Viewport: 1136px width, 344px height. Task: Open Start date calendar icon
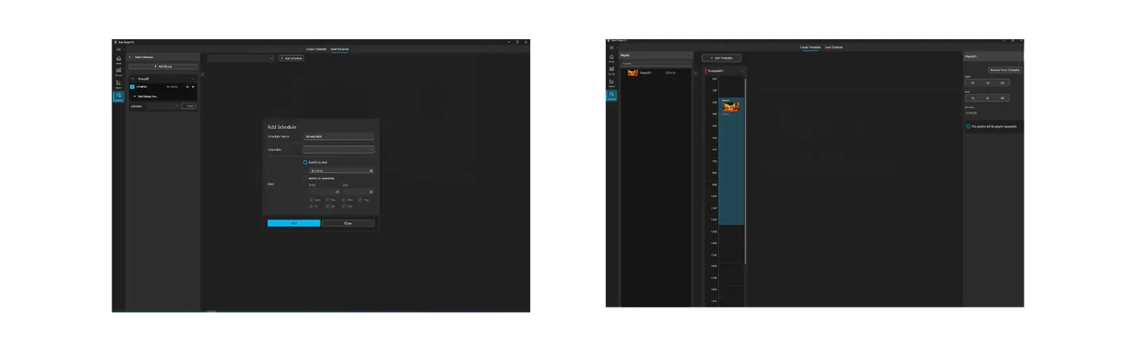[337, 191]
